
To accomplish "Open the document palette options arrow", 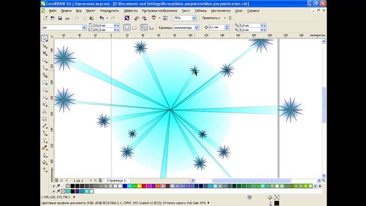I will [53, 191].
